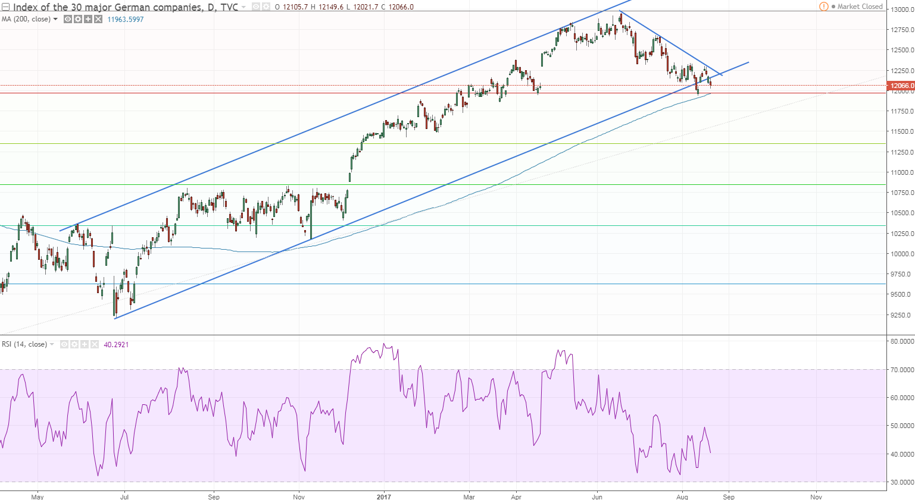Viewport: 915px width, 500px height.
Task: Click the 30.0000 RSI axis label
Action: tap(902, 482)
